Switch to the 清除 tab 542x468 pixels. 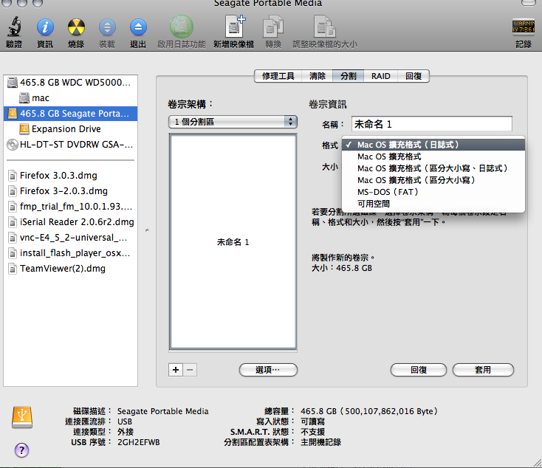point(318,76)
